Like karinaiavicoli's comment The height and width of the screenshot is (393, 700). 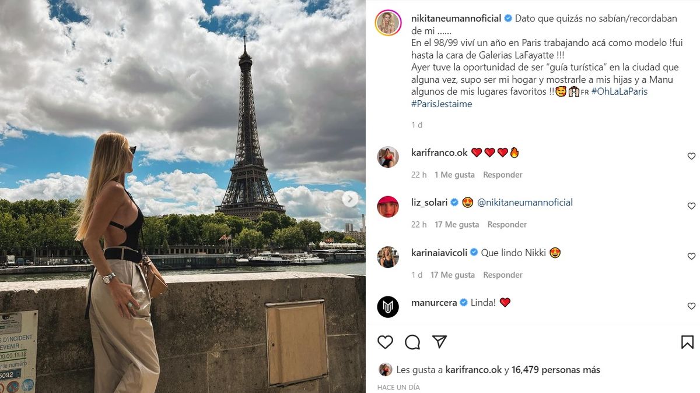pyautogui.click(x=691, y=256)
